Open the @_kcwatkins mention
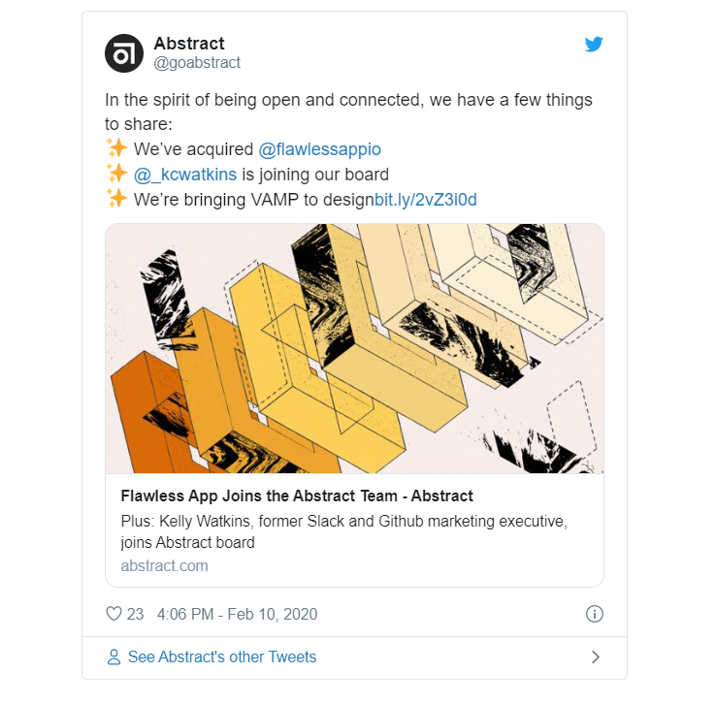This screenshot has width=716, height=704. (184, 175)
